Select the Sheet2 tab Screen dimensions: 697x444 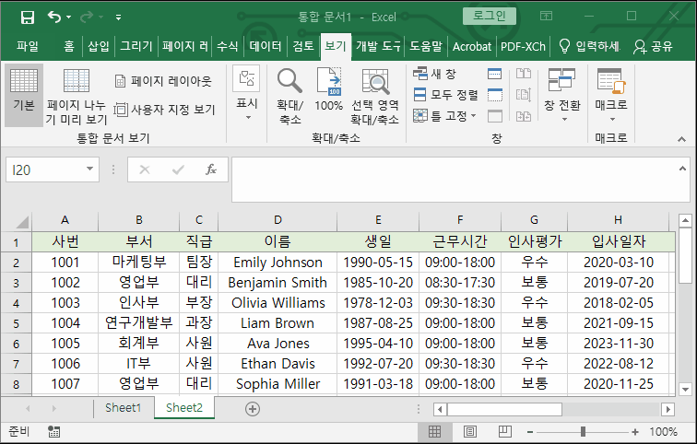[184, 407]
